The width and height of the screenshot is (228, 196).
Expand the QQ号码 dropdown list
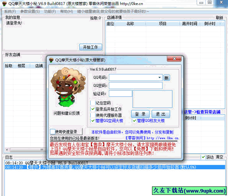160,78
